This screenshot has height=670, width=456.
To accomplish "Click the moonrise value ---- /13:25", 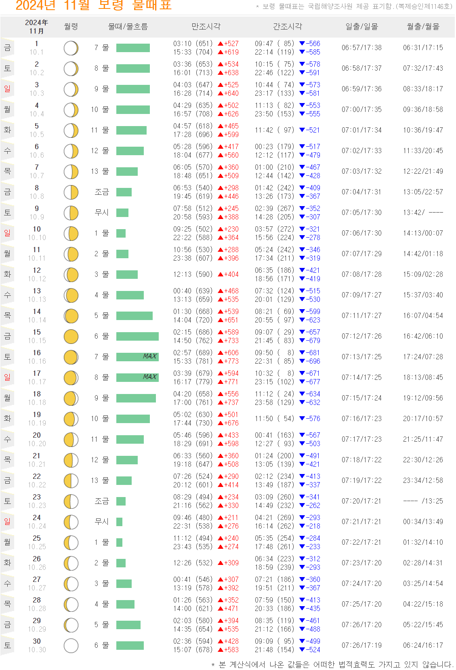I will pyautogui.click(x=423, y=501).
